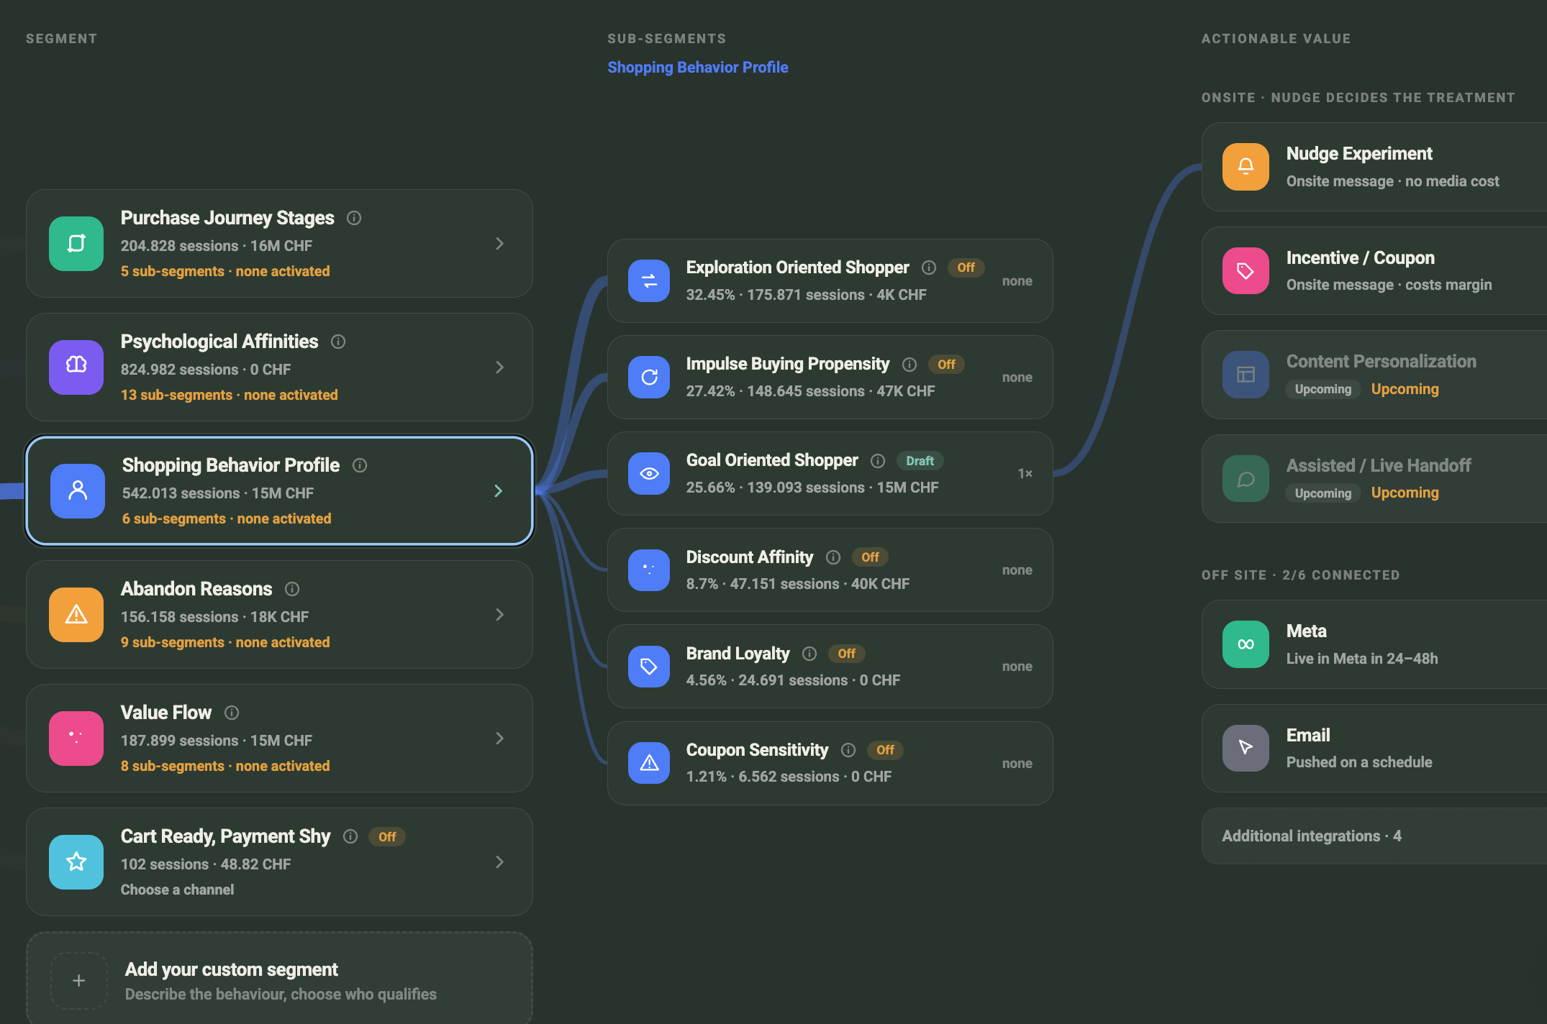The image size is (1547, 1024).
Task: Expand Abandon Reasons with its chevron
Action: pos(499,615)
